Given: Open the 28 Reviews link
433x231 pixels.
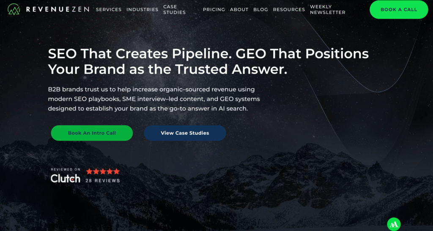Looking at the screenshot, I should pos(103,181).
